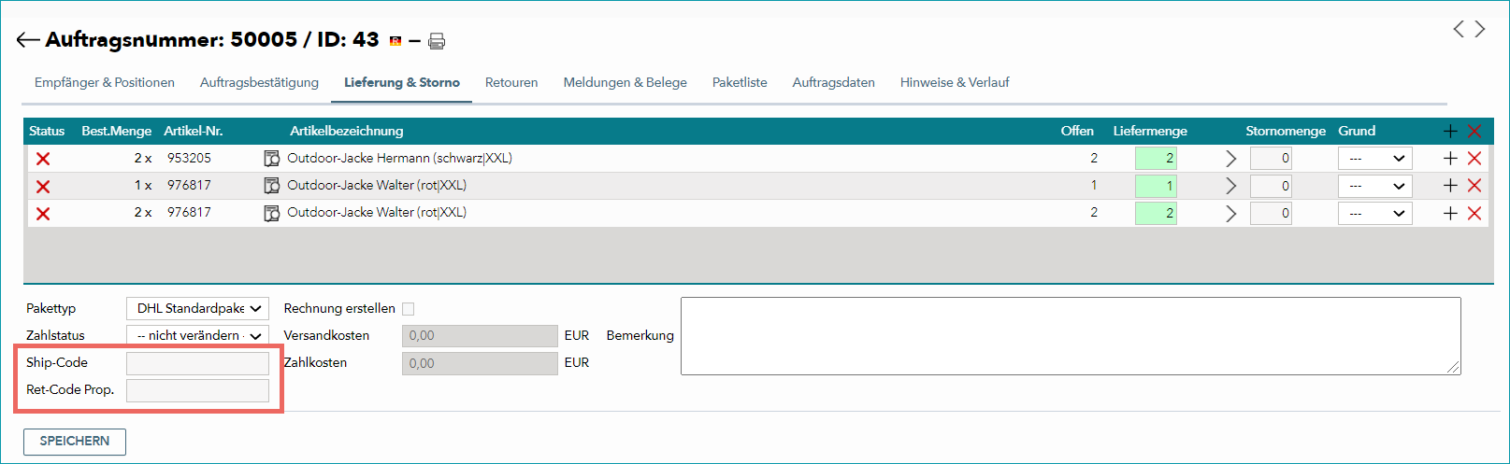This screenshot has height=464, width=1510.
Task: Open Grund dropdown in Outdoor-Jacke Hermann row
Action: point(1374,159)
